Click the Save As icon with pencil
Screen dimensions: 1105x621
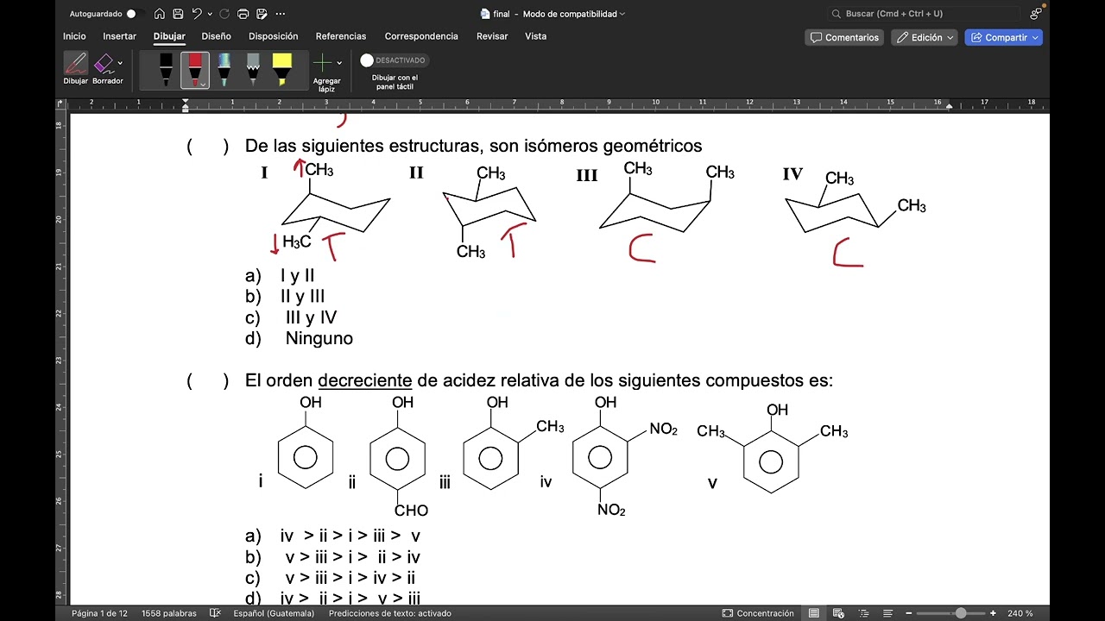[262, 14]
